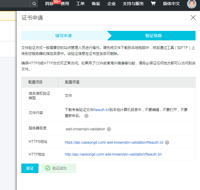Viewport: 200px width, 190px height.
Task: Click the green 验证成功 checkmark icon
Action: (x=47, y=168)
